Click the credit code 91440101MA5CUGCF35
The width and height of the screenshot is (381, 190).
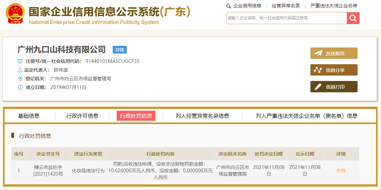112,61
